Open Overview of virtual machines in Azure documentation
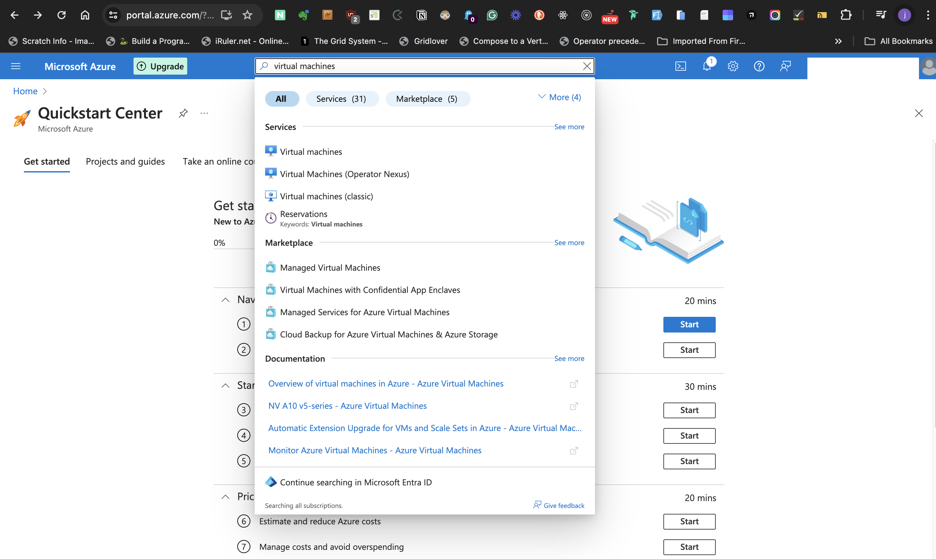This screenshot has width=936, height=559. 386,383
